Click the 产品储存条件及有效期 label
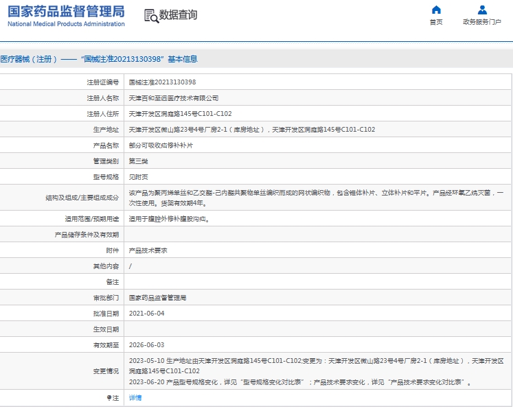Screen dimensions: 513x411 87,235
